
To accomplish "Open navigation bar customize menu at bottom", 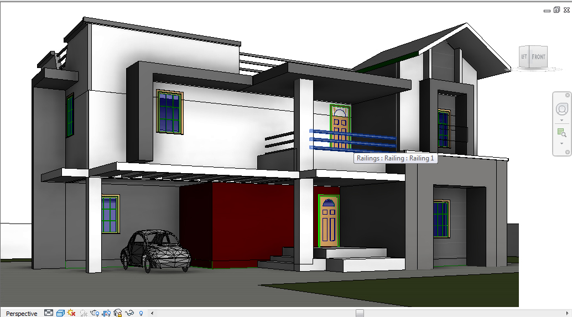I will coord(568,152).
